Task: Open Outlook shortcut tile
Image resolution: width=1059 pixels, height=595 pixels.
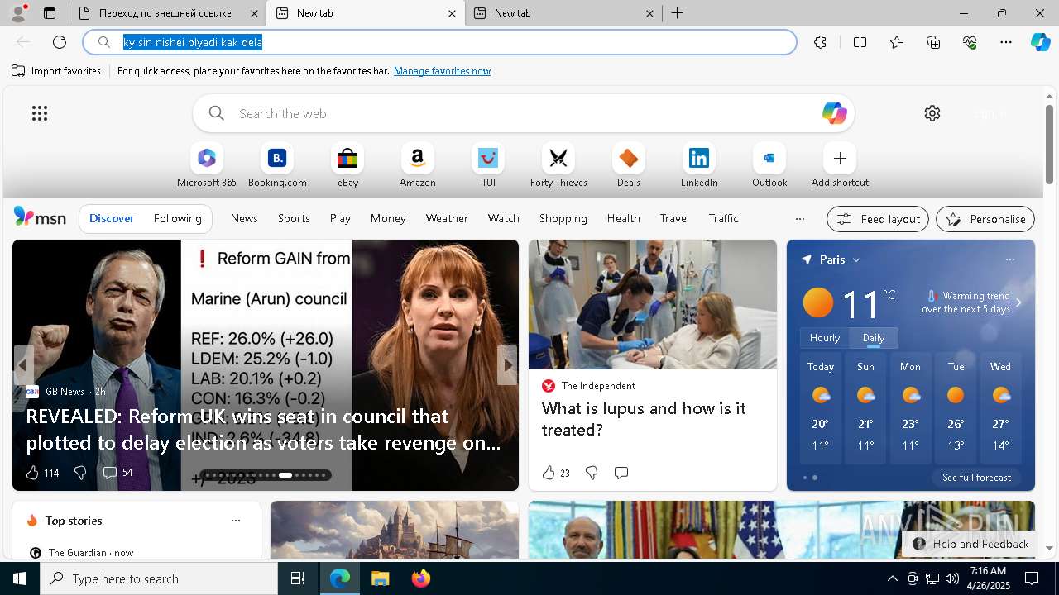Action: pos(769,165)
